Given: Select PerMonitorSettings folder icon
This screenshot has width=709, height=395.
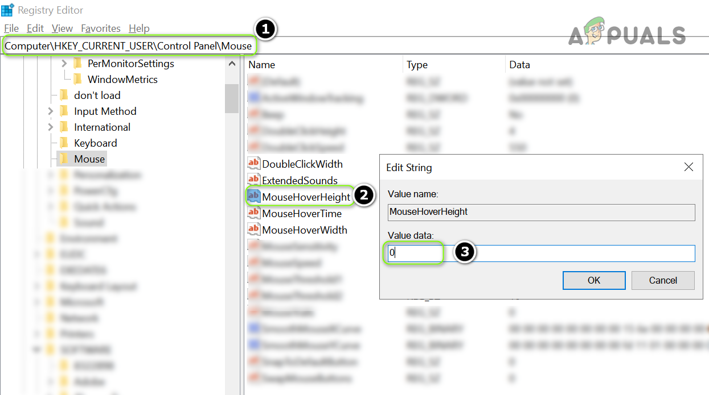Looking at the screenshot, I should (78, 64).
